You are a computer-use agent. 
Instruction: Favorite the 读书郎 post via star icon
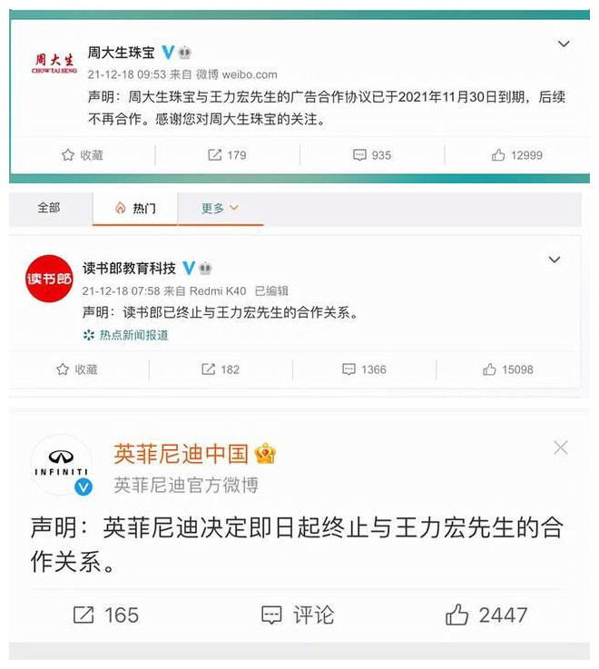(77, 369)
